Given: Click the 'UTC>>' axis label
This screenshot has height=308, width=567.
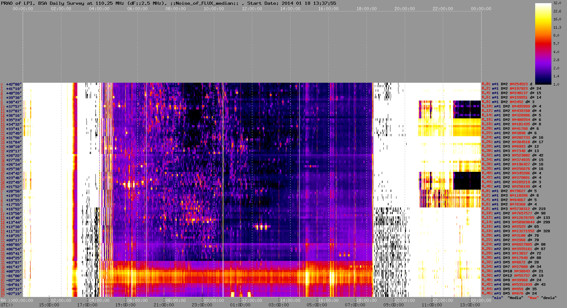Looking at the screenshot, I should 7,305.
